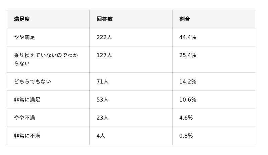Click the 222人 cell

104,37
